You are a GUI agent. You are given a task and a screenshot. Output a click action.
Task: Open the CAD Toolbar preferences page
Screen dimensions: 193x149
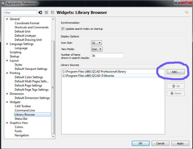click(23, 106)
